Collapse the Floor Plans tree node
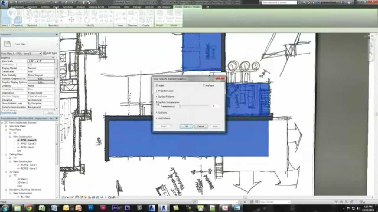 (x=6, y=130)
